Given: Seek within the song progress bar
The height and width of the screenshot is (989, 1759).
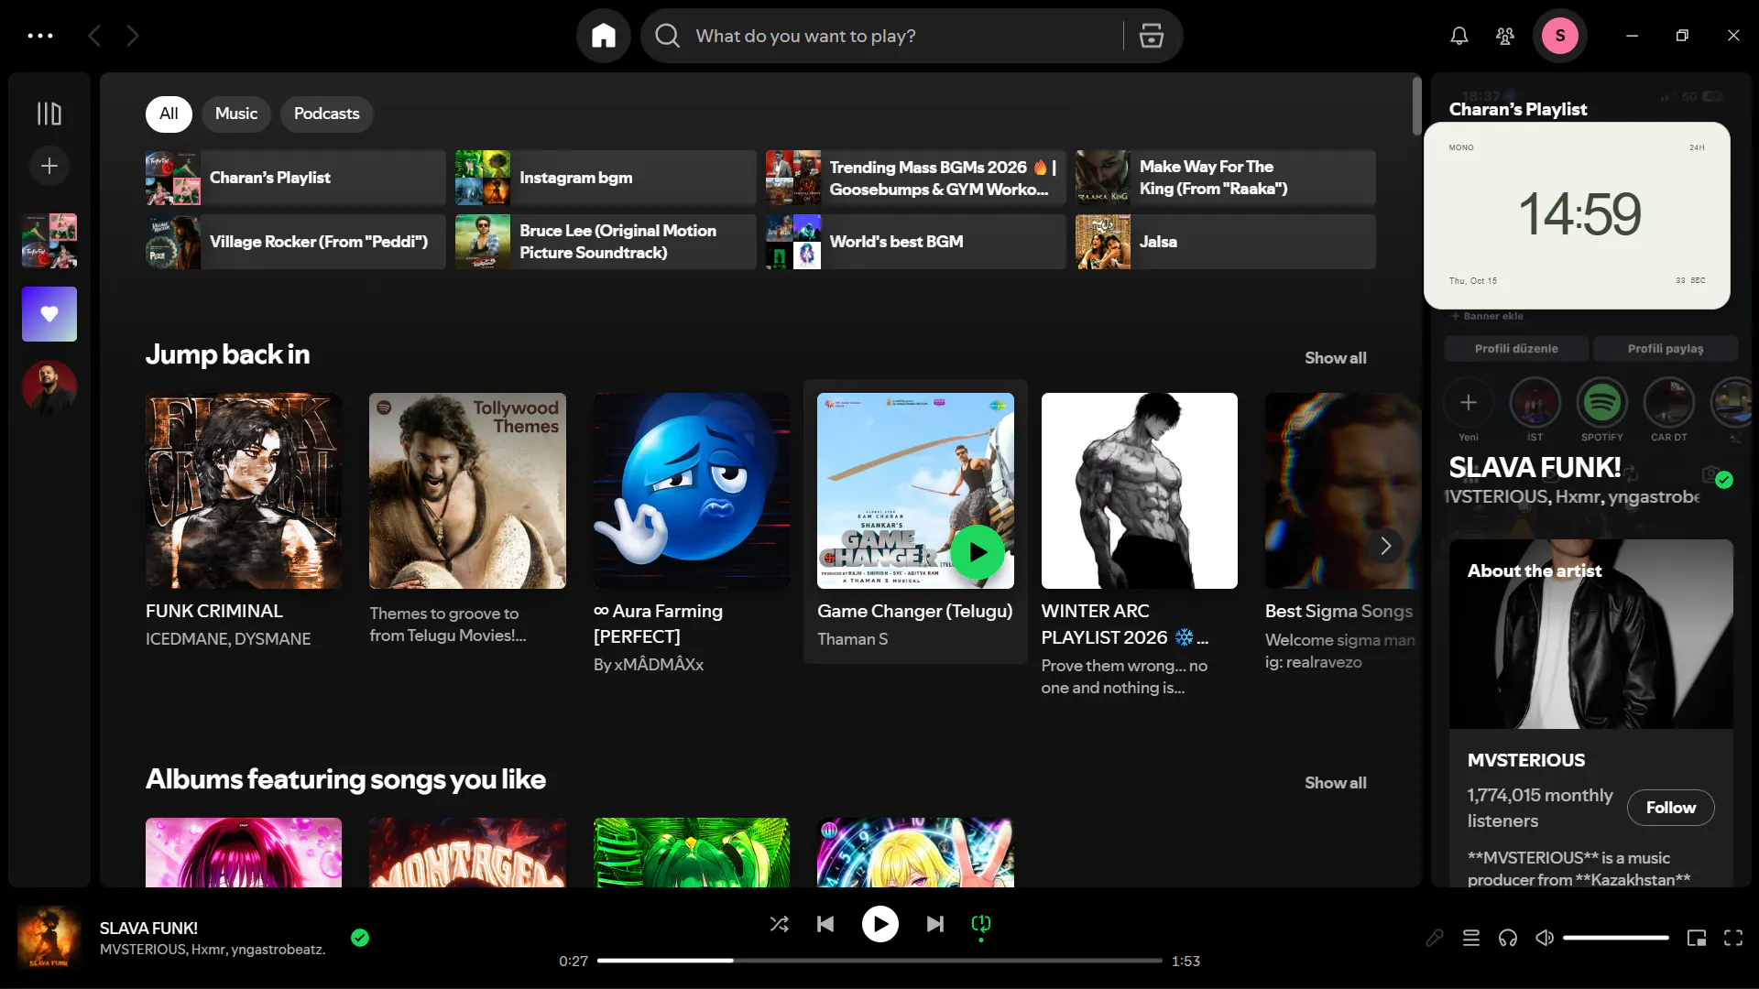Looking at the screenshot, I should point(879,961).
